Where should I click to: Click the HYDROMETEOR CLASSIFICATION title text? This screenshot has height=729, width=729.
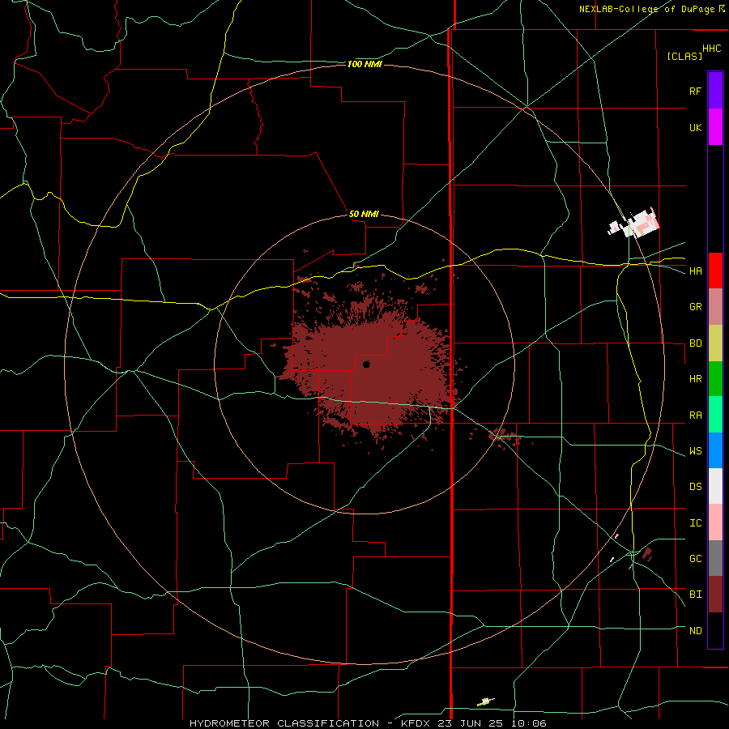tap(284, 723)
